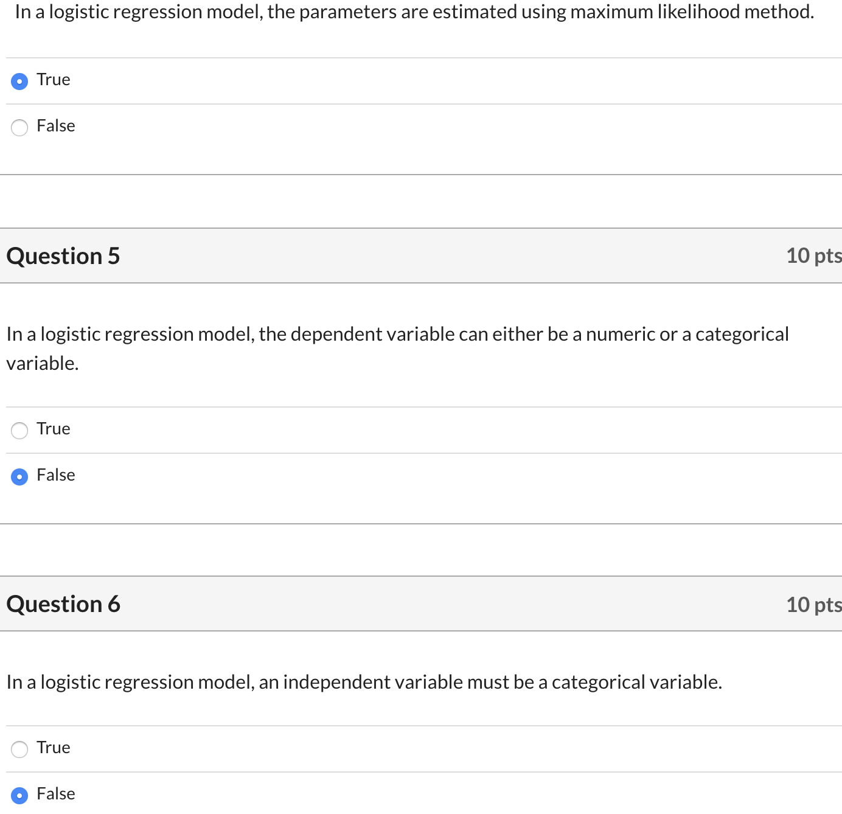Click the 'True' label under Question 6

click(54, 748)
